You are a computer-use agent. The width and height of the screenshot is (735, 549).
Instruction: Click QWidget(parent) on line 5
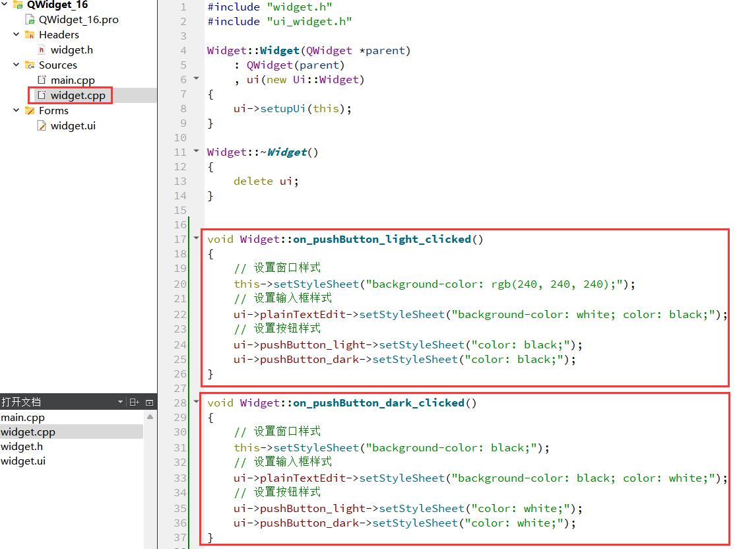pyautogui.click(x=296, y=65)
